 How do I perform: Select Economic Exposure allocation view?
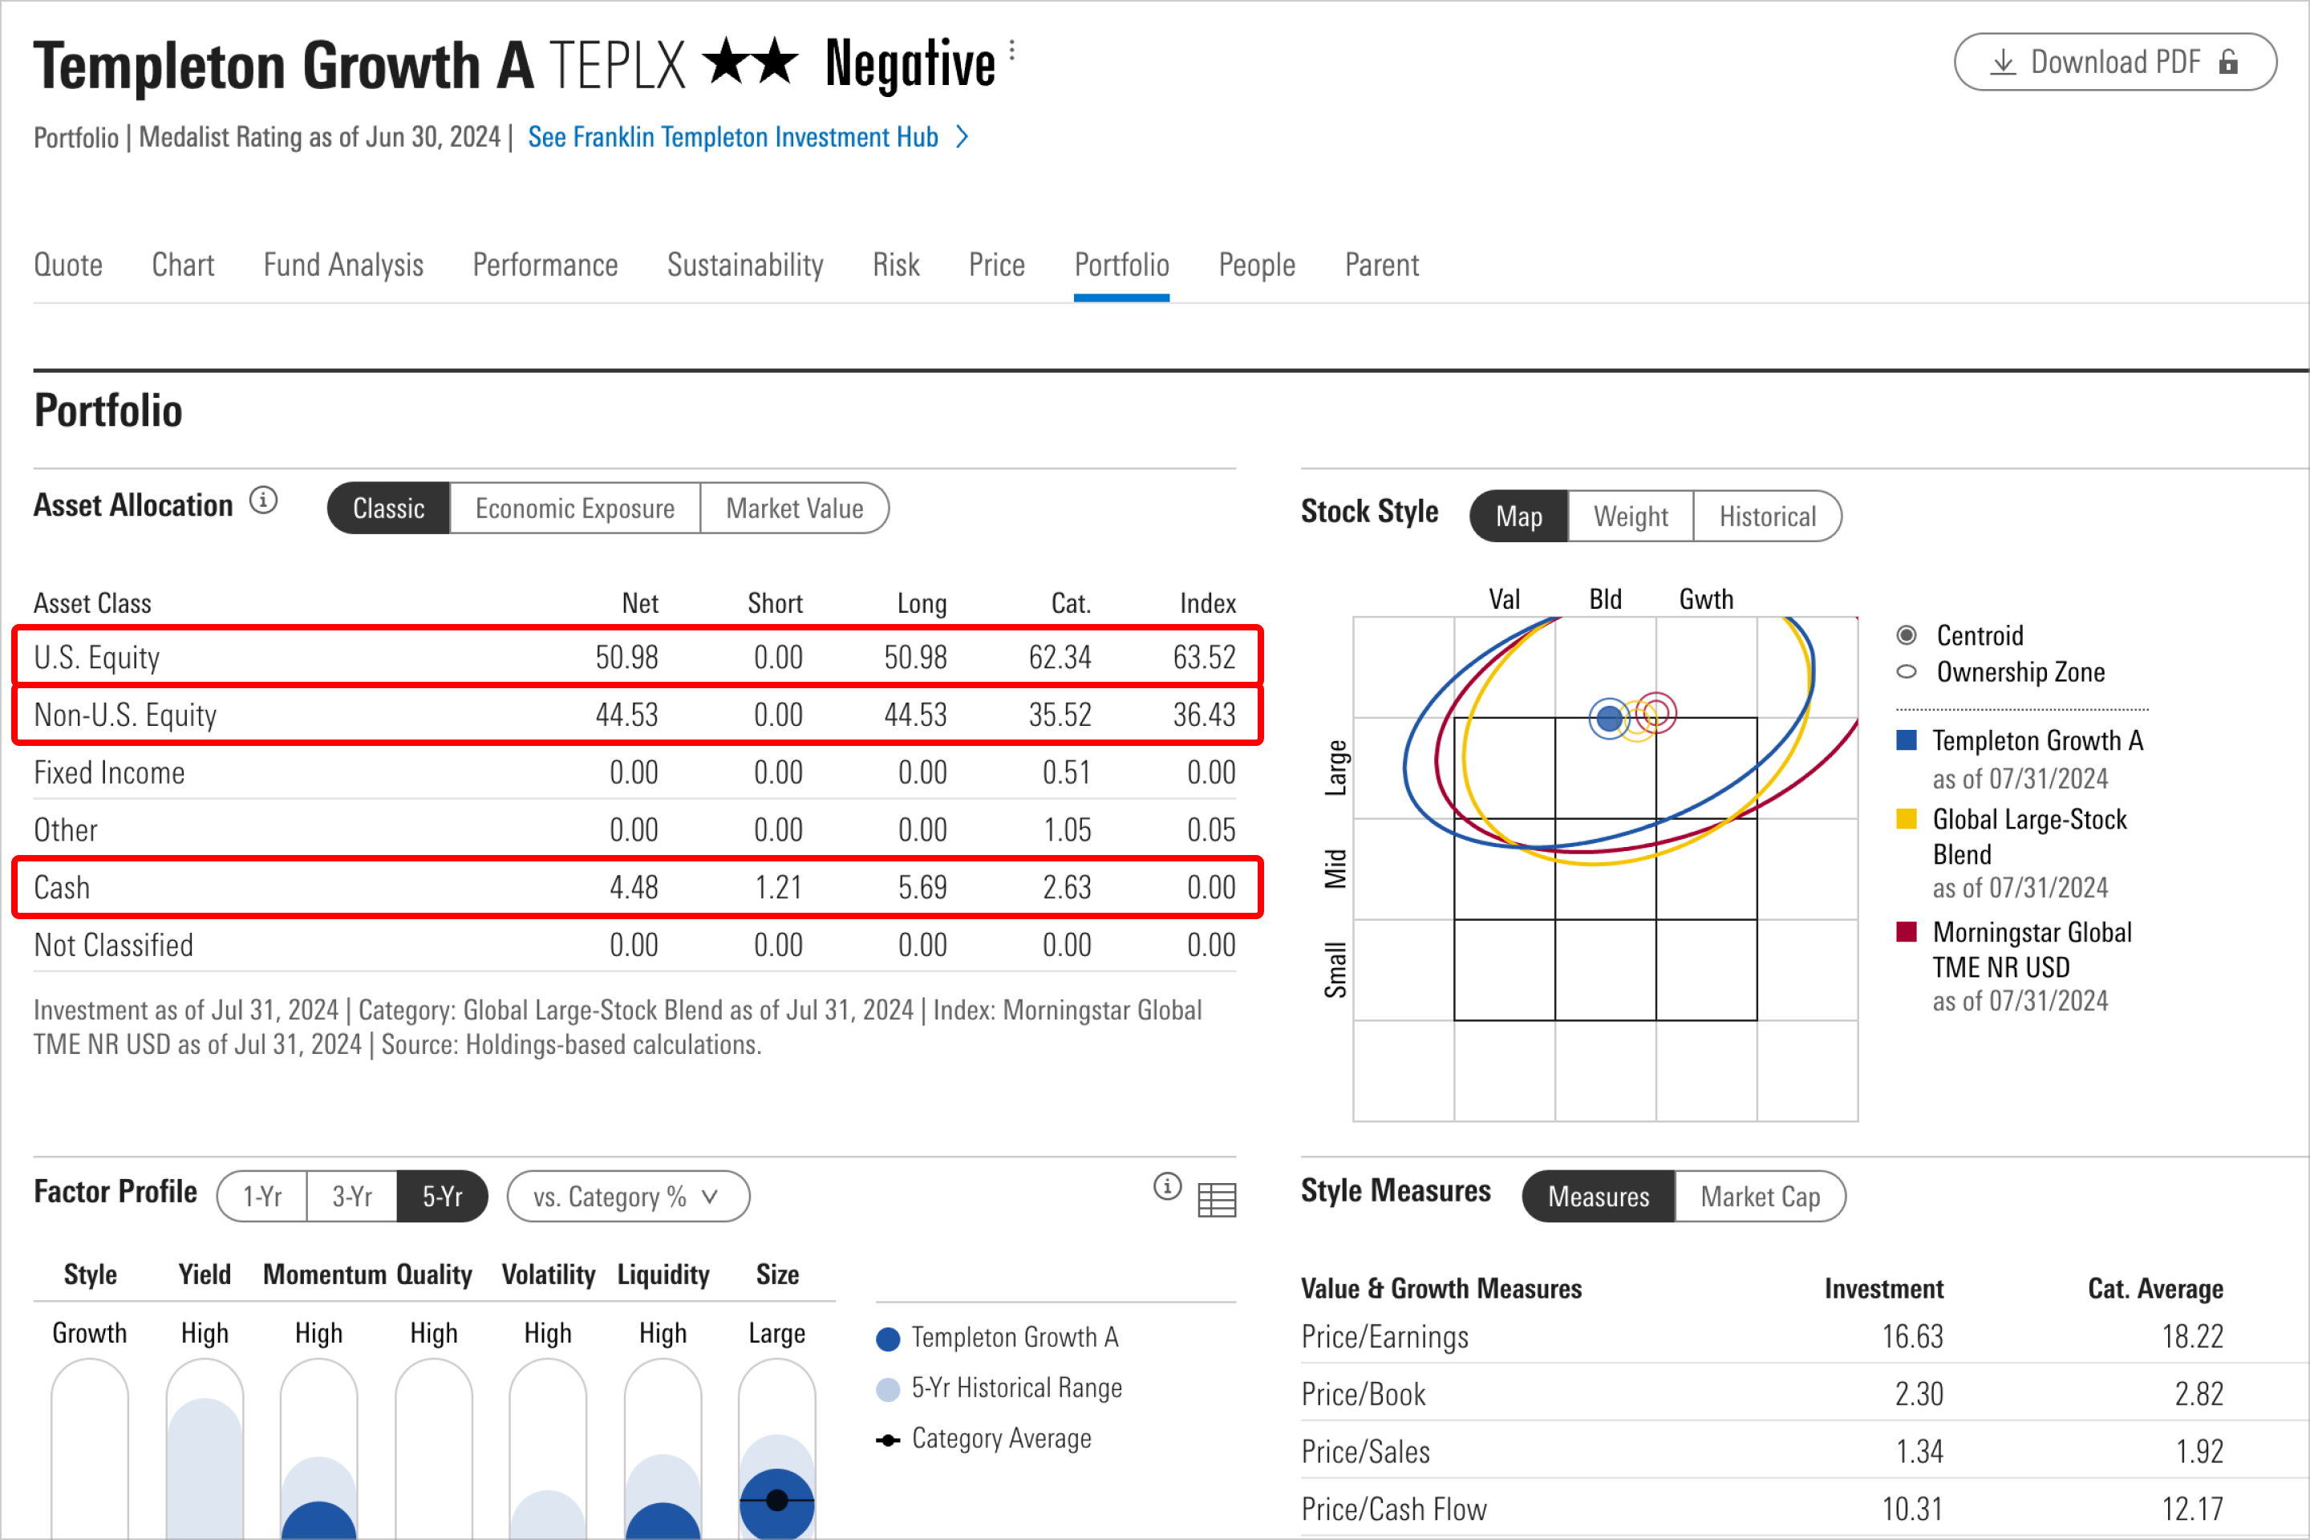tap(574, 509)
